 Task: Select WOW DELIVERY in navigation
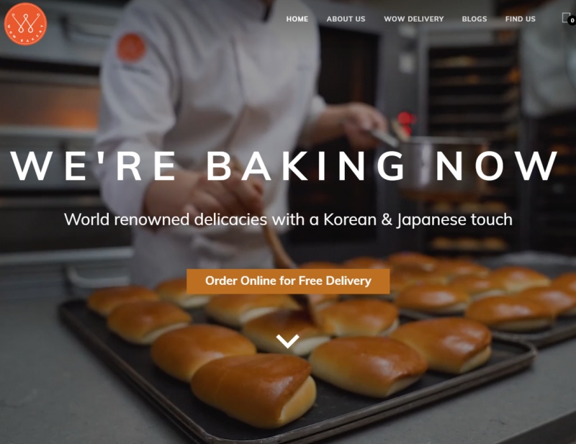point(413,19)
